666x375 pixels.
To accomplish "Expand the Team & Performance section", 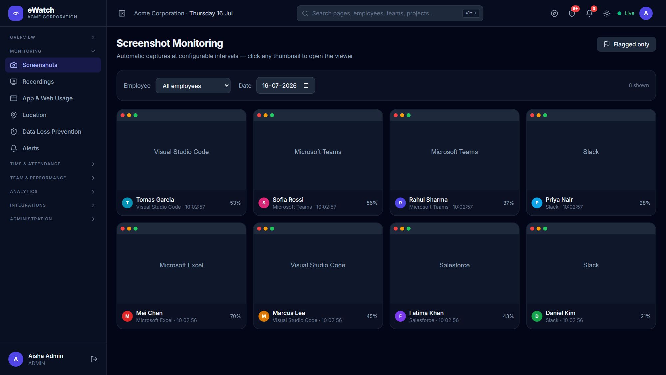I will point(53,178).
